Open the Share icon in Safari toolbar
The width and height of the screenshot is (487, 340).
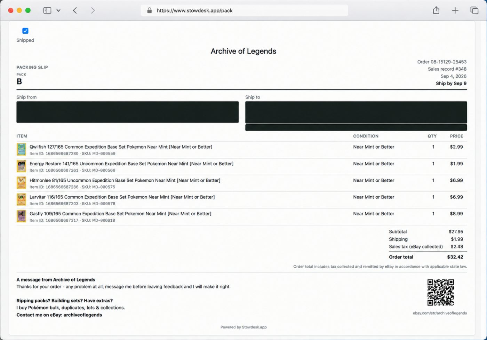click(x=436, y=10)
